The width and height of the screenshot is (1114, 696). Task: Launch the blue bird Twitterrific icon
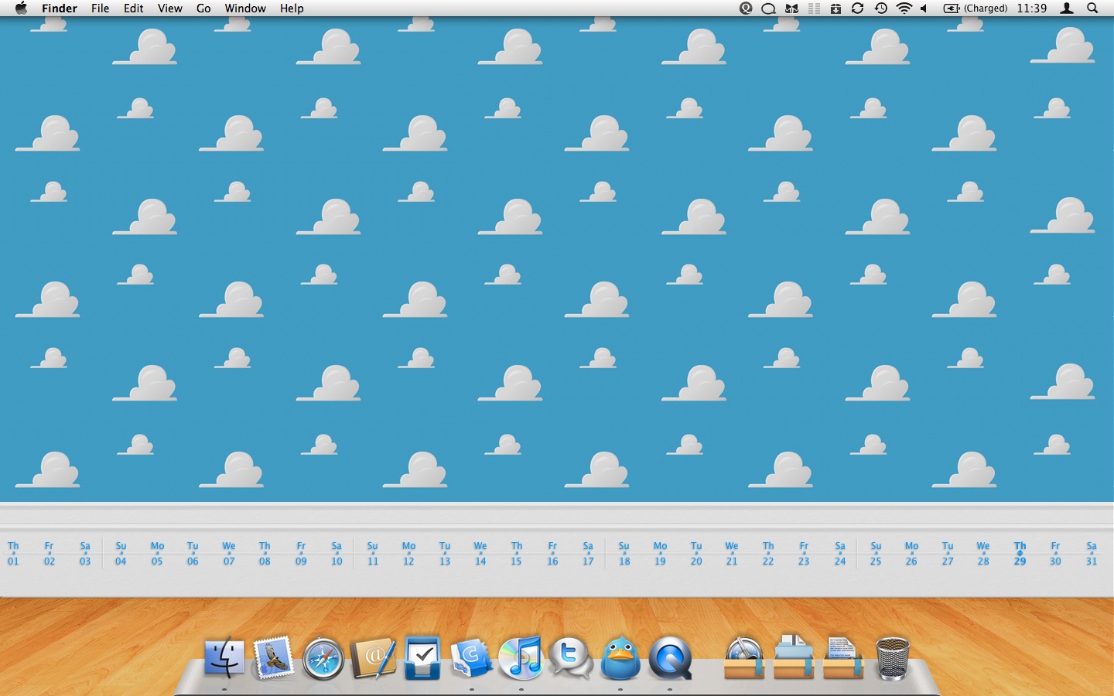620,659
